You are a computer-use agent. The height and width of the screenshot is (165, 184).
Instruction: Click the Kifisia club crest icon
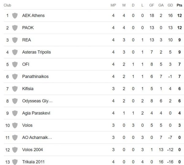coord(14,89)
